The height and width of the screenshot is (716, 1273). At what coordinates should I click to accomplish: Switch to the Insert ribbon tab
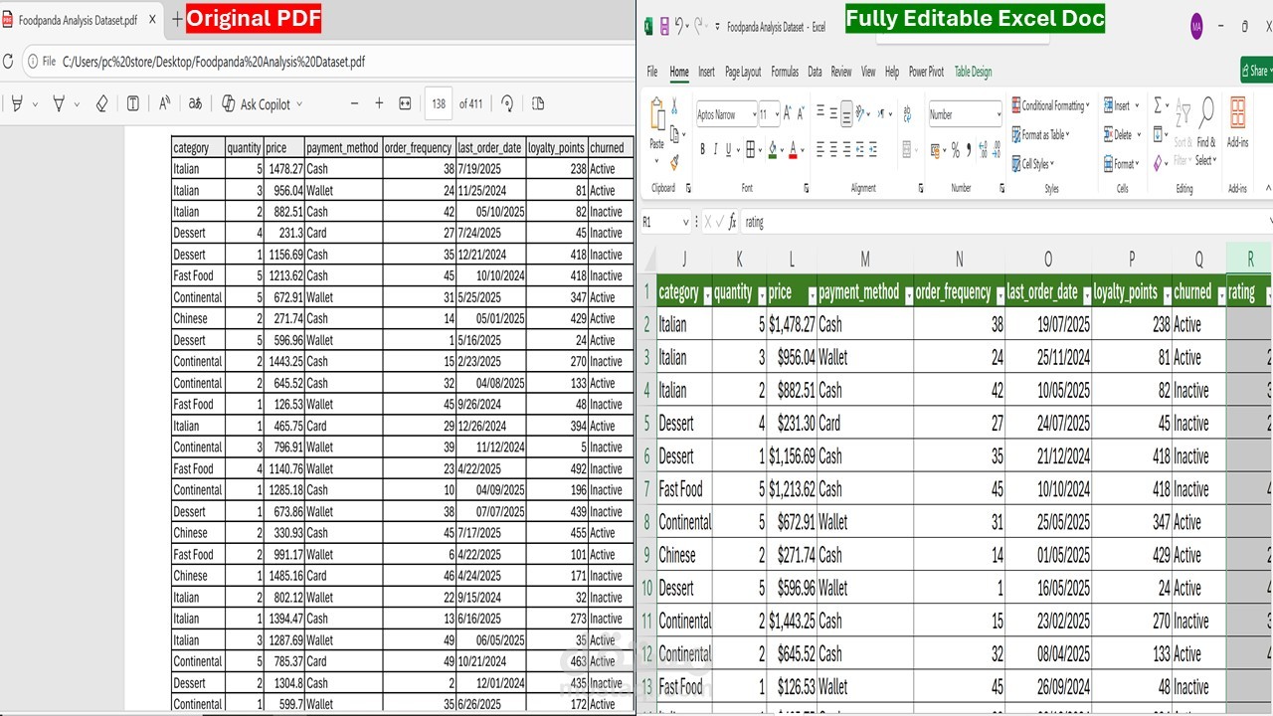[706, 72]
